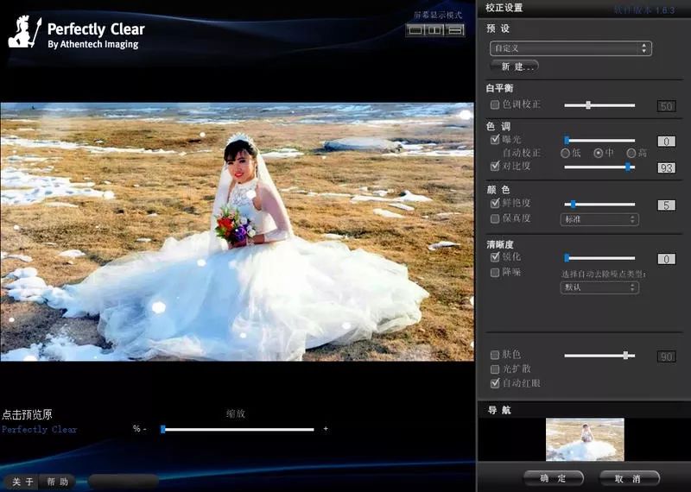Click the 曝光 exposure slider track
Viewport: 691px width, 492px height.
599,141
